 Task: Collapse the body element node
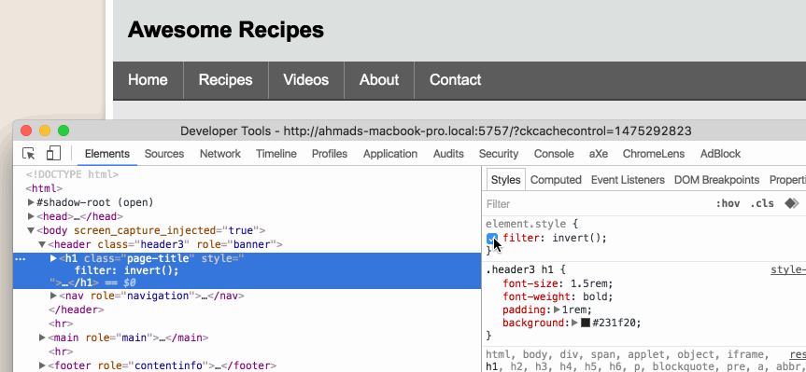pyautogui.click(x=32, y=231)
